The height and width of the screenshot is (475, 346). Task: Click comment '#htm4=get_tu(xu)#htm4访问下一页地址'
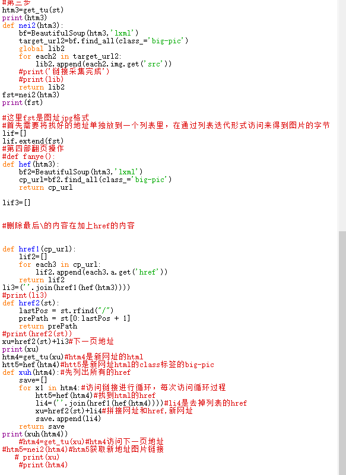tap(91, 442)
